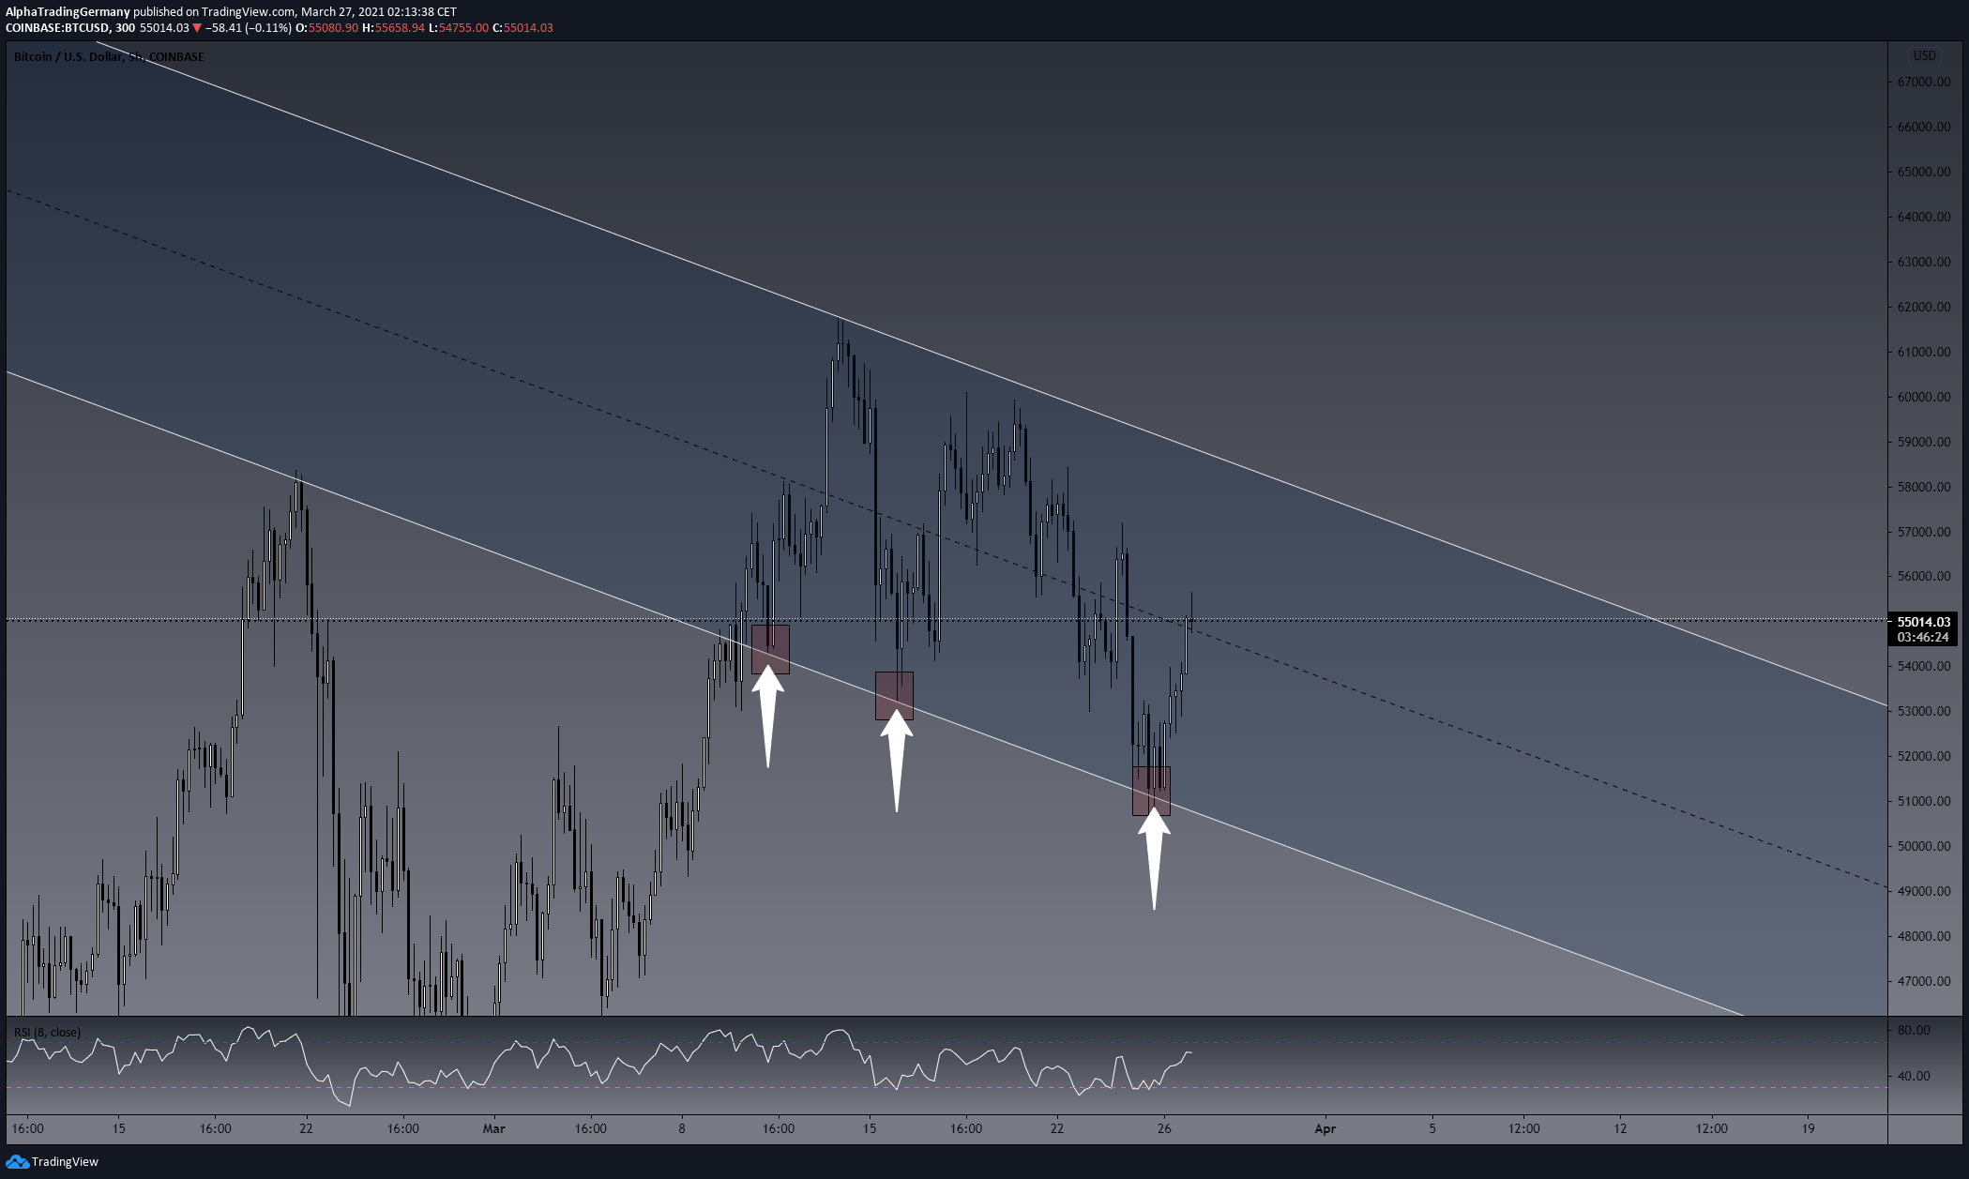Select the 51000.00 price axis label
Image resolution: width=1969 pixels, height=1179 pixels.
pyautogui.click(x=1924, y=801)
